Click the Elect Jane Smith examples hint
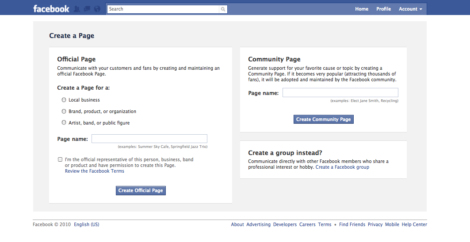This screenshot has width=470, height=242. coord(364,101)
